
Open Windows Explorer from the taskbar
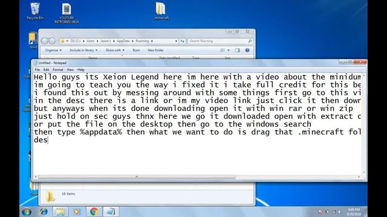point(60,212)
